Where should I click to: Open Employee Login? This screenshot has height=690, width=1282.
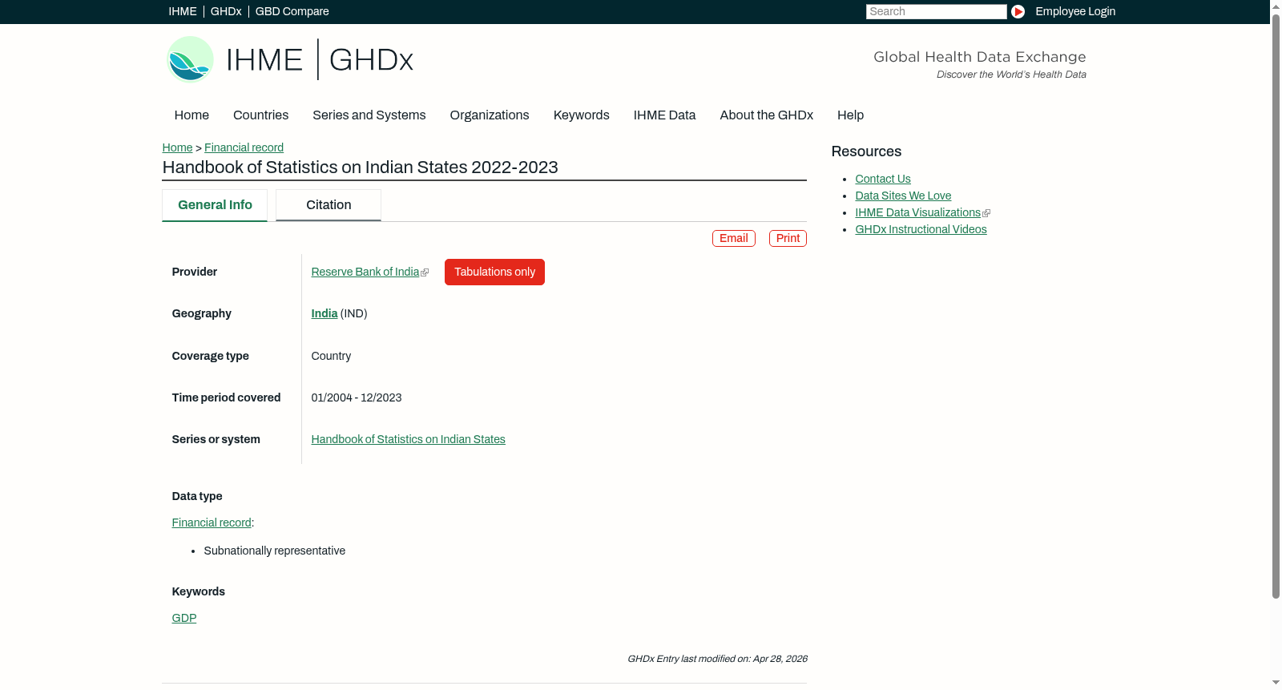(1075, 11)
